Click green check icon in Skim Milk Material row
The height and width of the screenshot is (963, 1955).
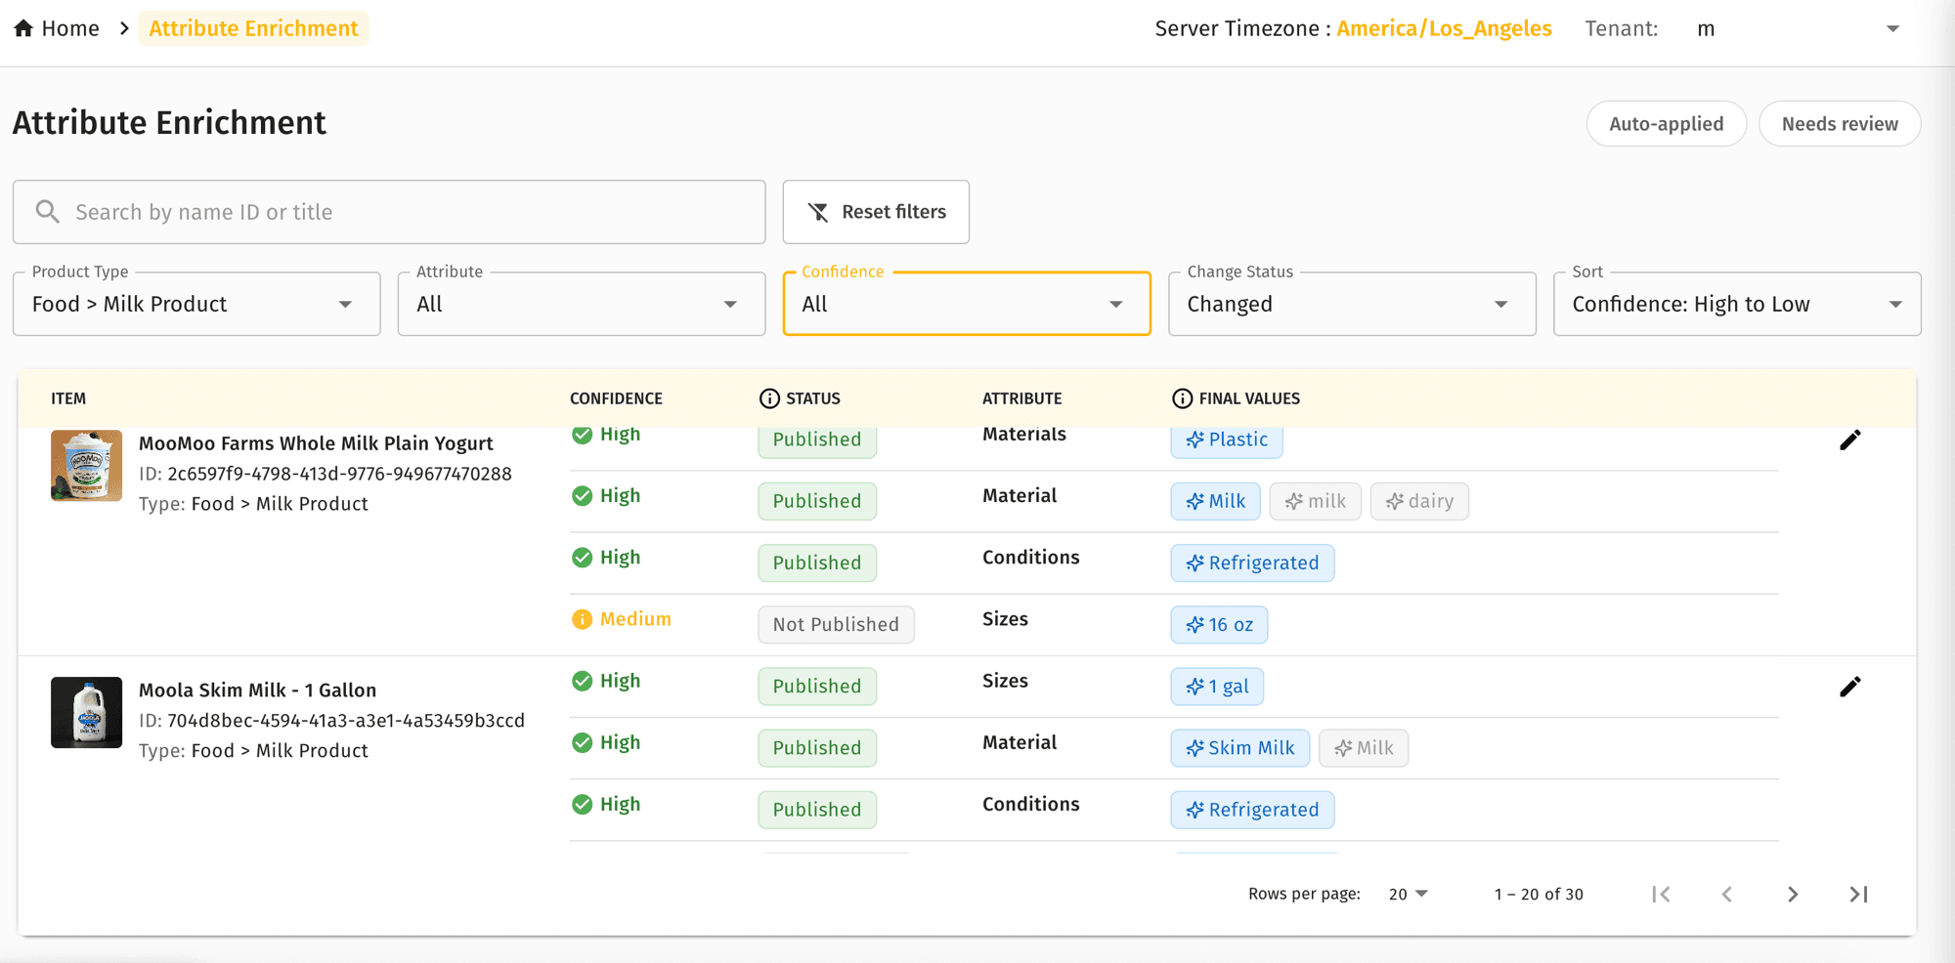582,742
